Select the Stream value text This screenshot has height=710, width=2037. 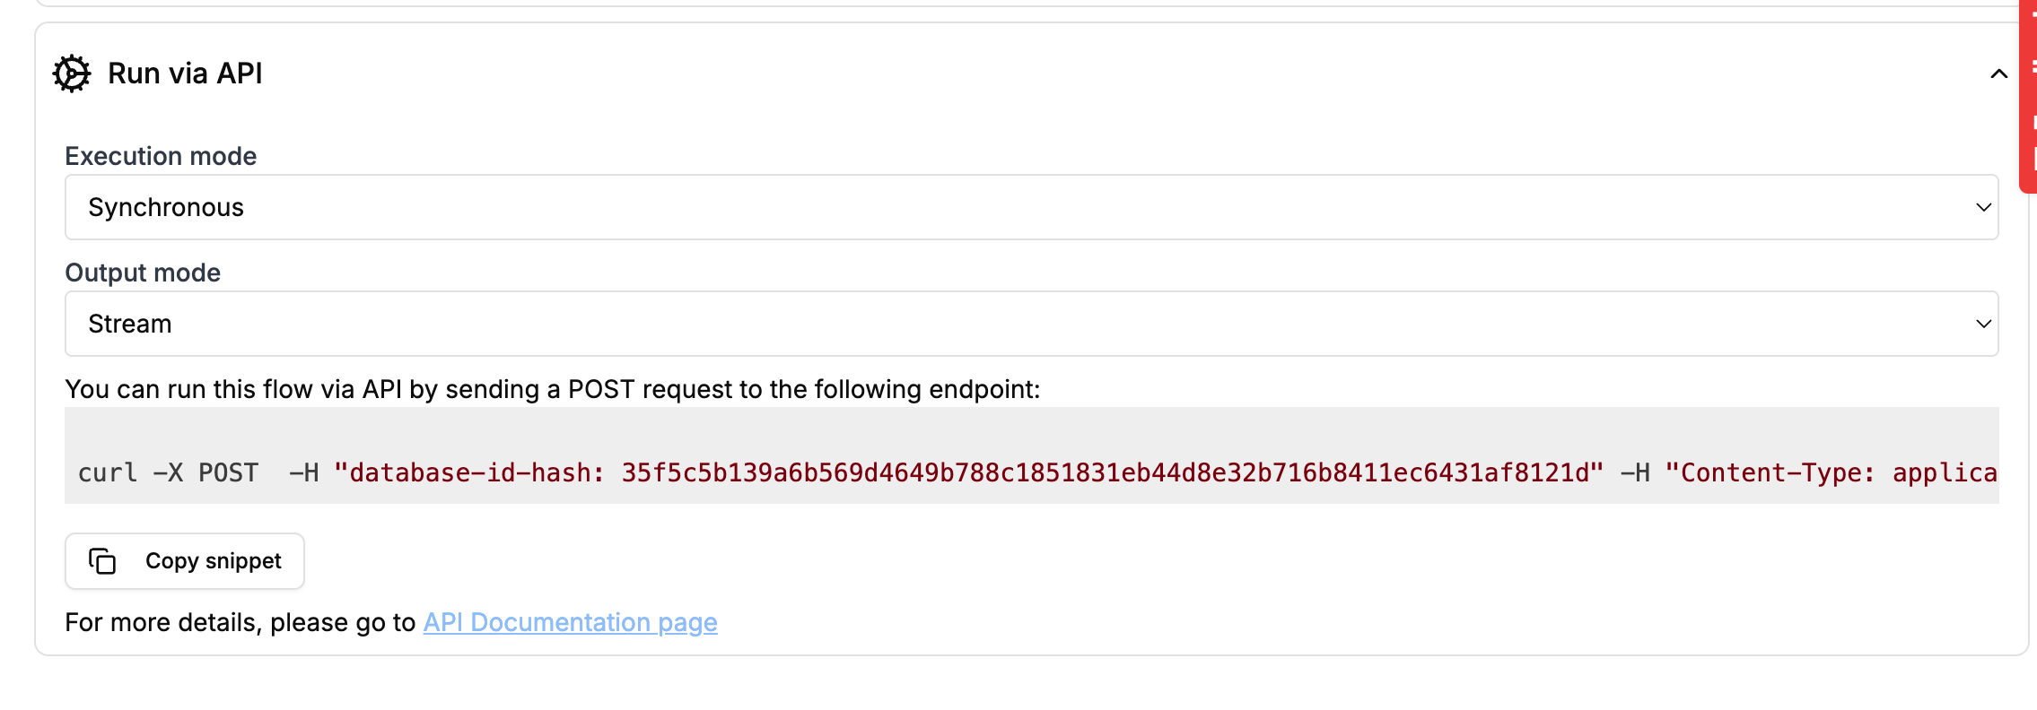click(x=130, y=324)
